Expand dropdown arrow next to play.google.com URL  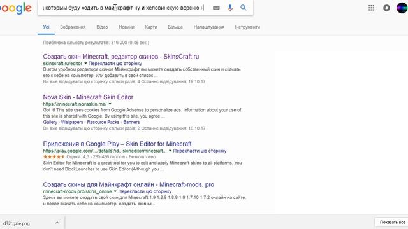coord(170,151)
